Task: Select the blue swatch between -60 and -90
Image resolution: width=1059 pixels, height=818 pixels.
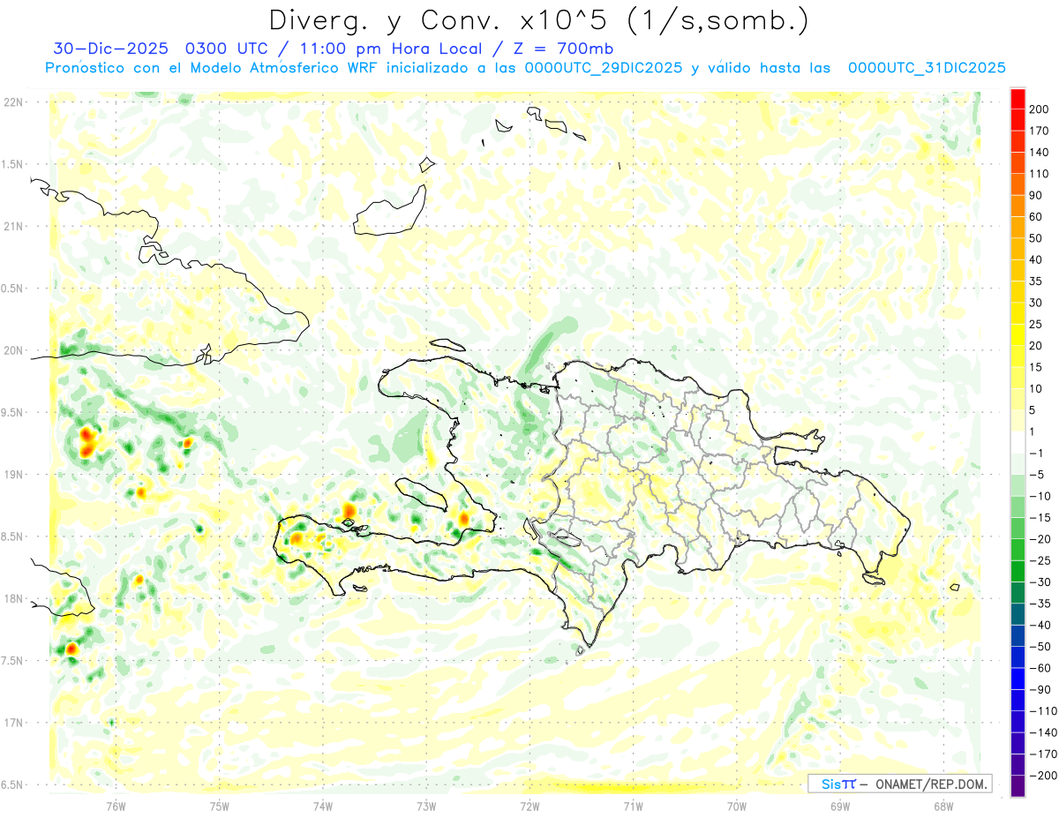Action: 1018,678
